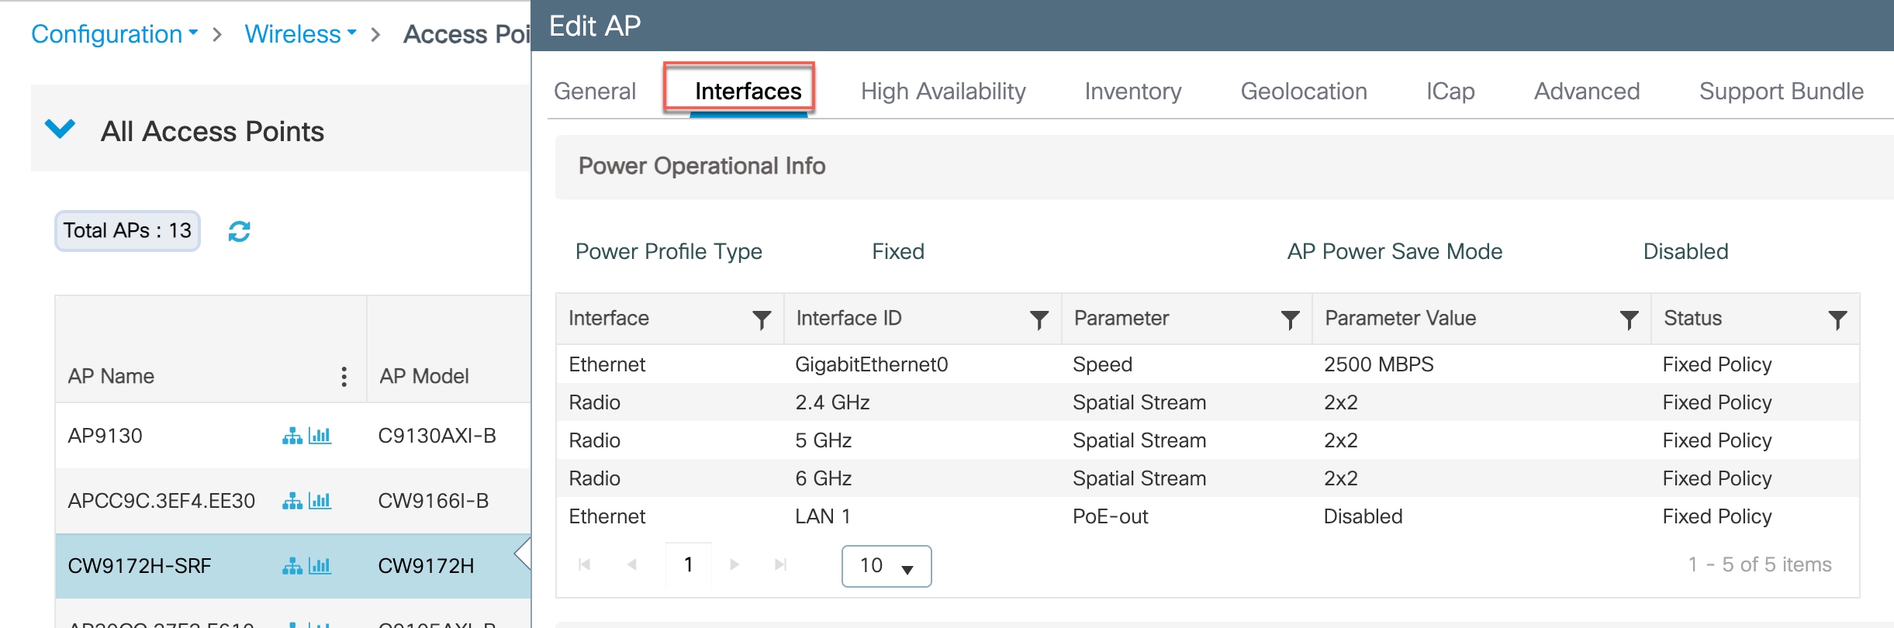Click the CW9166I-B model cell
This screenshot has width=1894, height=628.
[433, 501]
